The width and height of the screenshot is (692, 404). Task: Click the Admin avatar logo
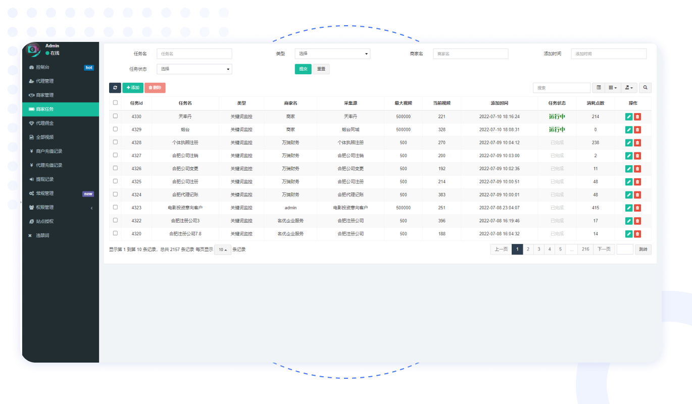coord(33,49)
